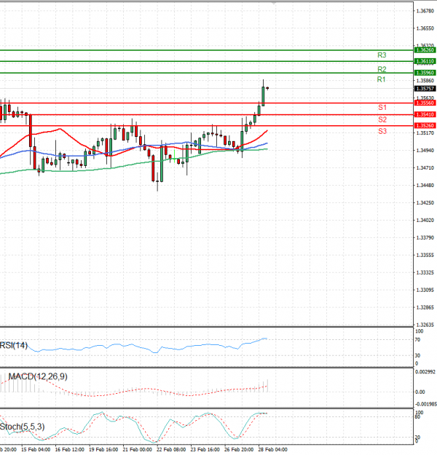Image resolution: width=437 pixels, height=455 pixels.
Task: Click the current price tag 1.35757
Action: pyautogui.click(x=425, y=89)
